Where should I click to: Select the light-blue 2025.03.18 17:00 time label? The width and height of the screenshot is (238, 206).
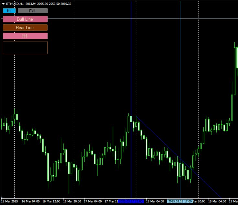tap(180, 201)
